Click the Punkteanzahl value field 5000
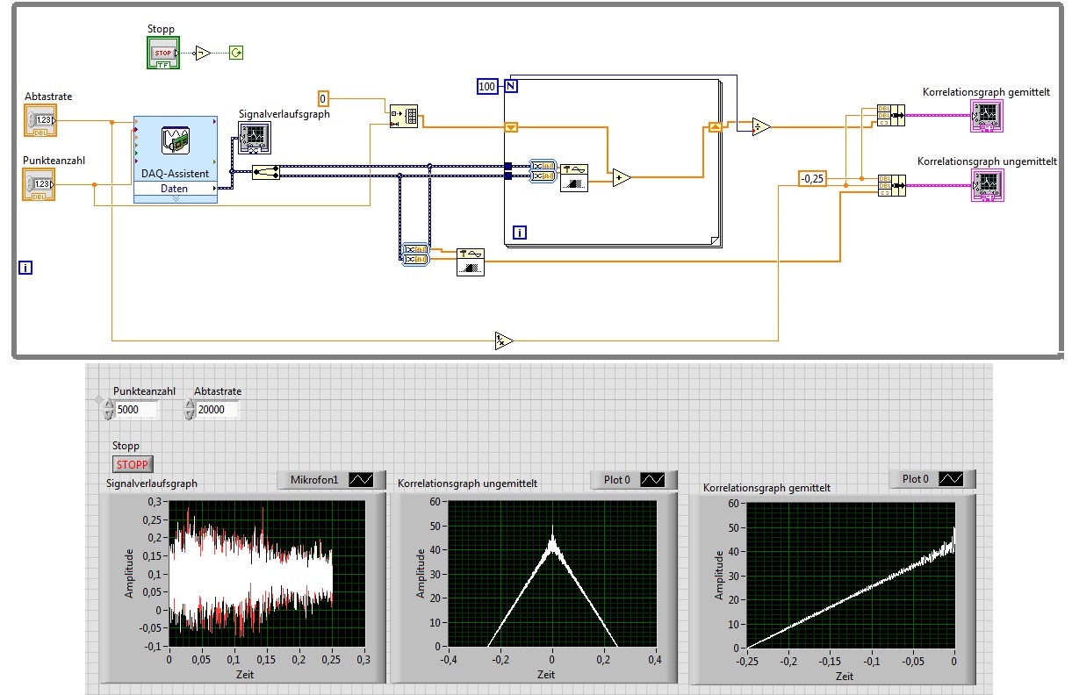1072x695 pixels. 136,409
